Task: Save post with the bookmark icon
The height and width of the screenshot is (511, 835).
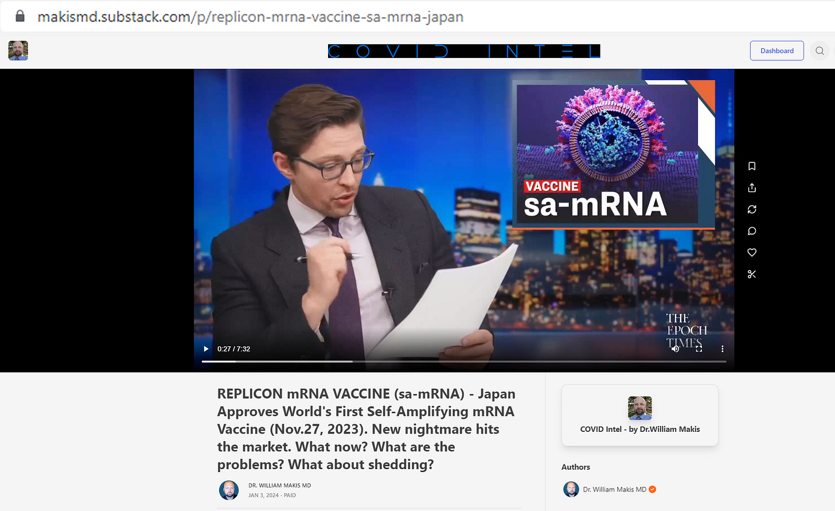Action: tap(752, 166)
